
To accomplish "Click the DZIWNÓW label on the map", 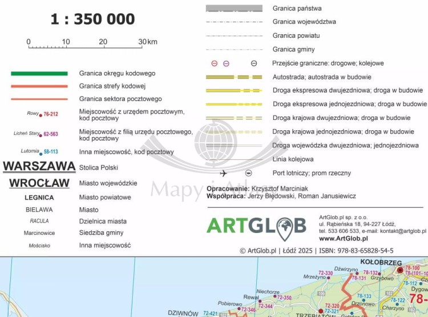I will coord(183,313).
